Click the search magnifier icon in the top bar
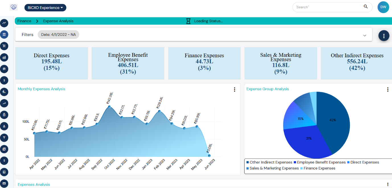This screenshot has width=392, height=188. click(x=366, y=7)
